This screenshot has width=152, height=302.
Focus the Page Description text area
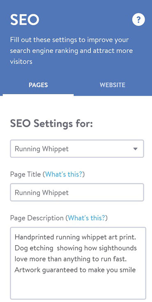coord(78,263)
